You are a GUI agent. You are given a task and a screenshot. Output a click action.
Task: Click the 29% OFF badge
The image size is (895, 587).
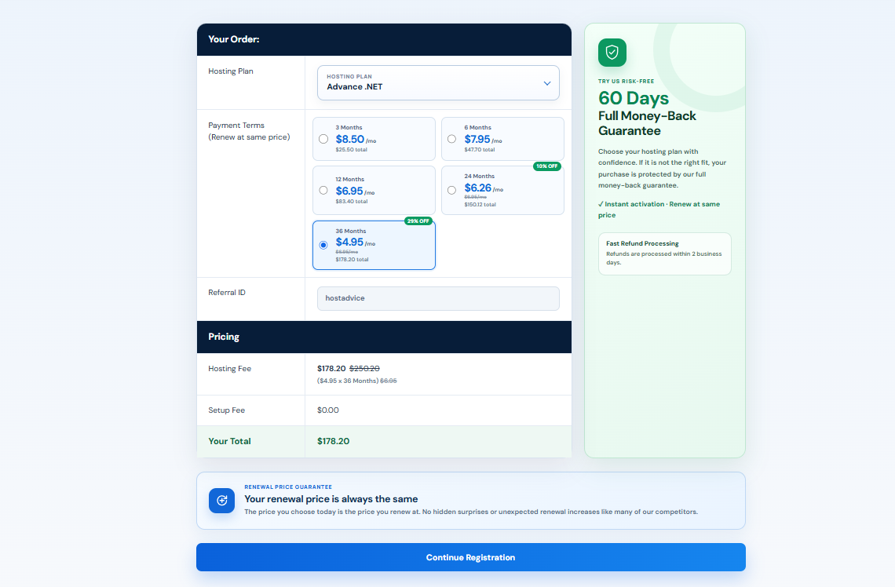(418, 221)
